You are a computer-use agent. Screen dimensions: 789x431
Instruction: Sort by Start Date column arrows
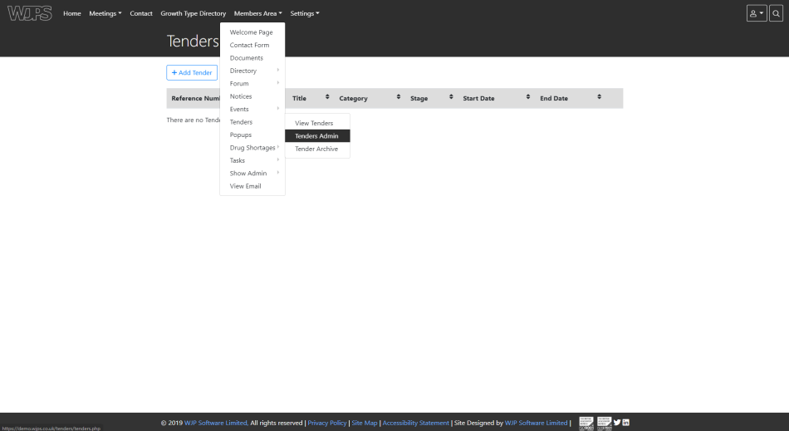pyautogui.click(x=528, y=96)
